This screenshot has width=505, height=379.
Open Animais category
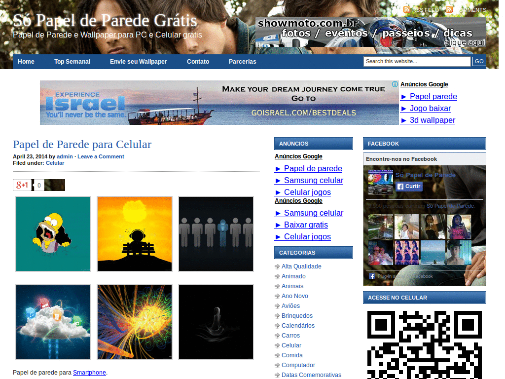point(292,286)
